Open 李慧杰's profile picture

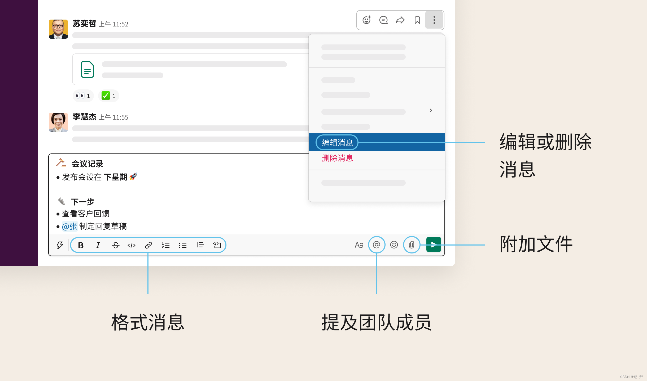tap(58, 122)
